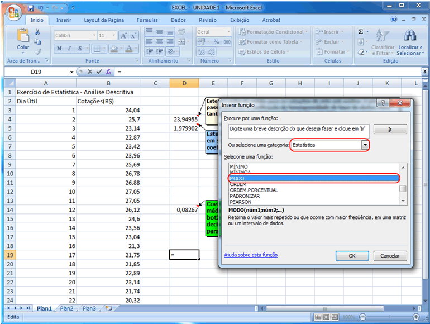Click the Ajuda sobre esta função link
The image size is (430, 324).
(x=251, y=255)
